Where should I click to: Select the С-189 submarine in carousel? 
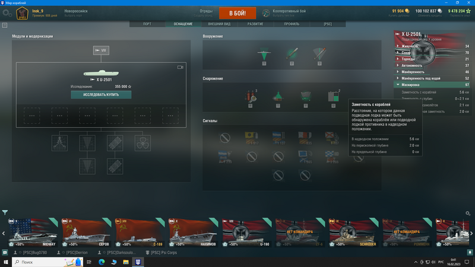[140, 232]
